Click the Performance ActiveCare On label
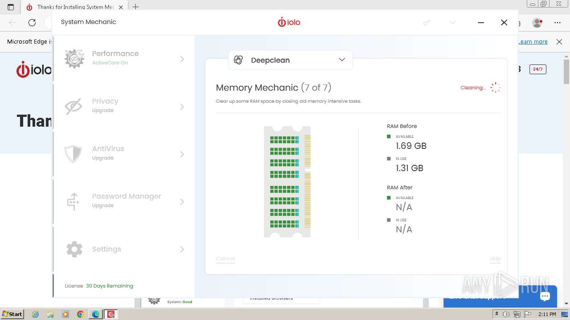570x320 pixels. 110,63
